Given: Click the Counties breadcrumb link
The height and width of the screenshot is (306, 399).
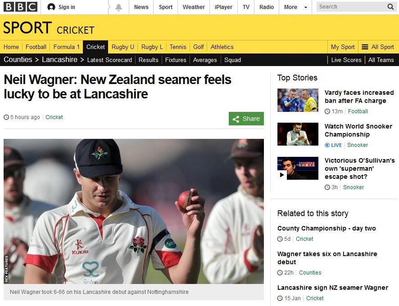Looking at the screenshot, I should tap(18, 59).
